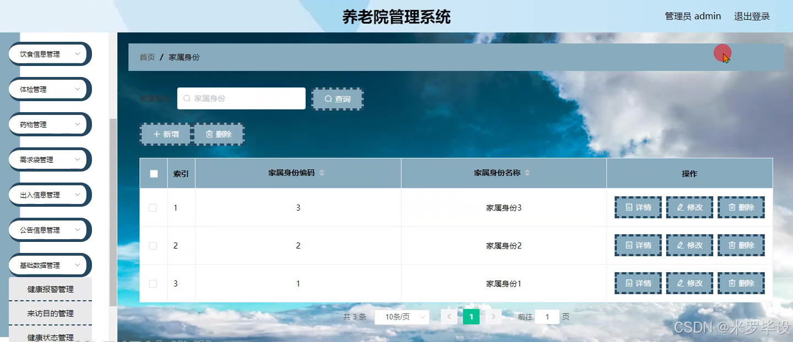The width and height of the screenshot is (793, 342).
Task: Click cell text 家属身份3
Action: click(x=503, y=208)
